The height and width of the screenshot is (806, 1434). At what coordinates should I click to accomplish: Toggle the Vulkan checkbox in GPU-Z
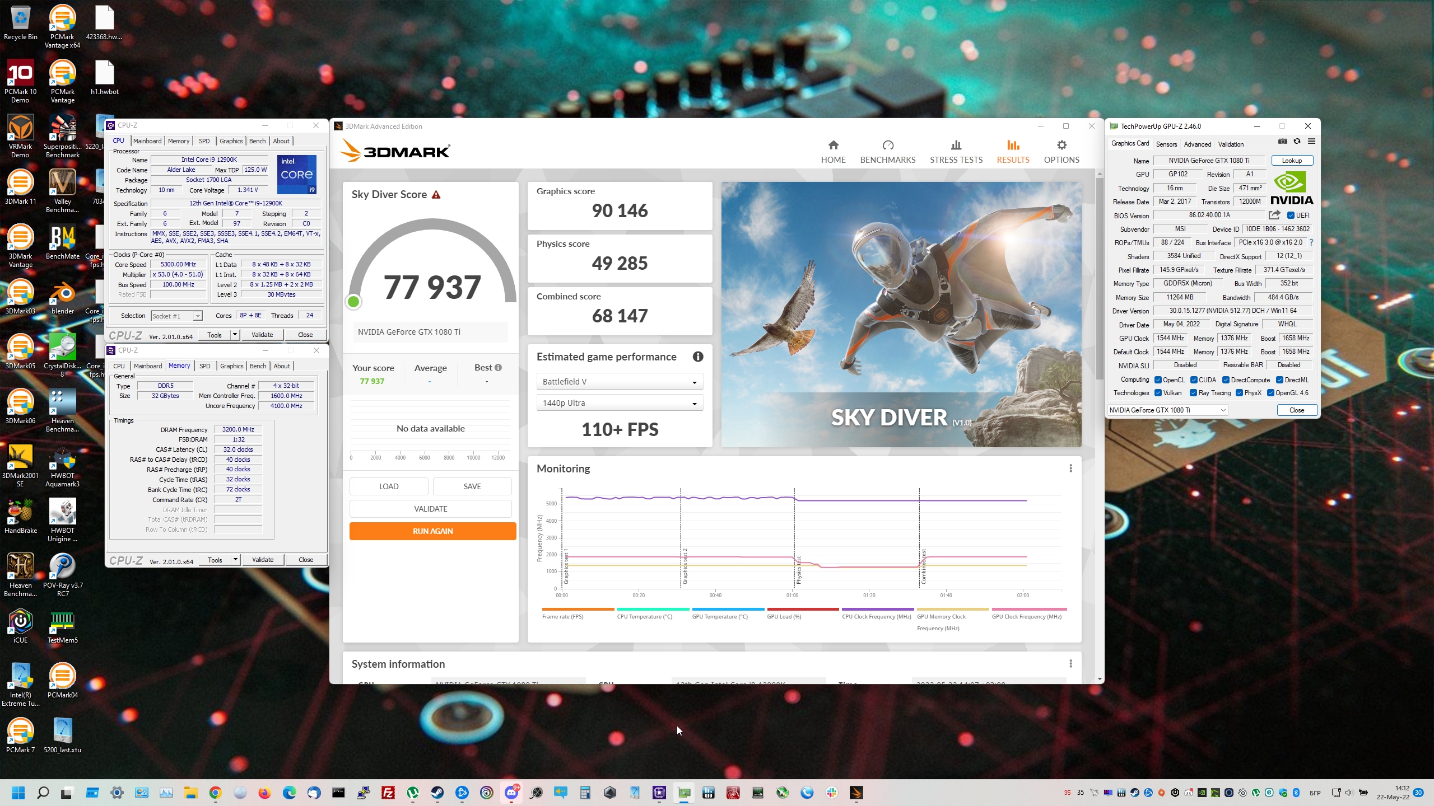tap(1158, 393)
